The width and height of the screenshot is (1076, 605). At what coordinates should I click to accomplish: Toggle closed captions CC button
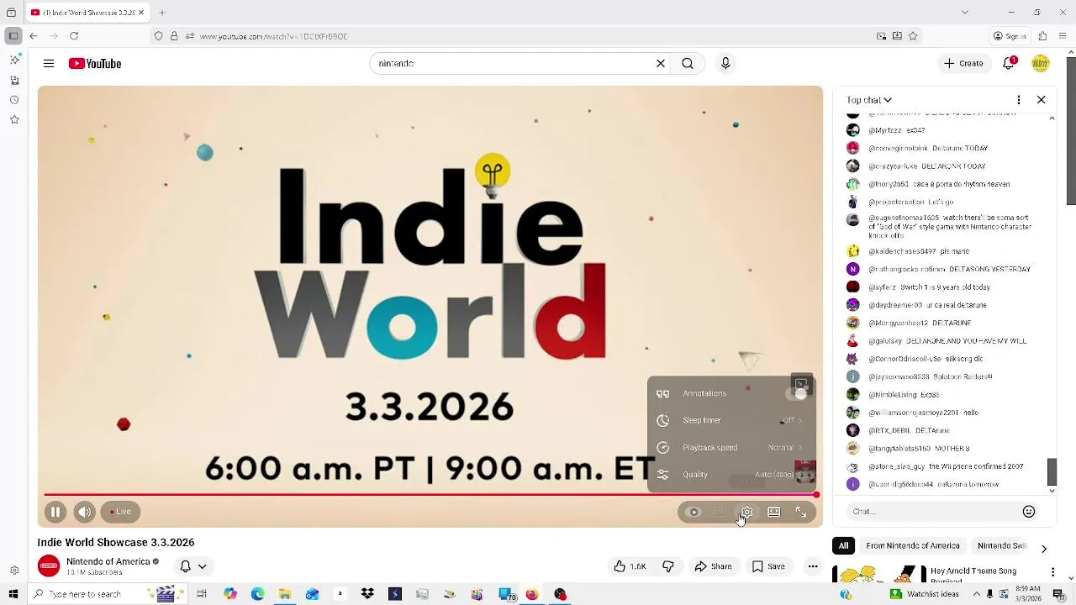click(720, 512)
